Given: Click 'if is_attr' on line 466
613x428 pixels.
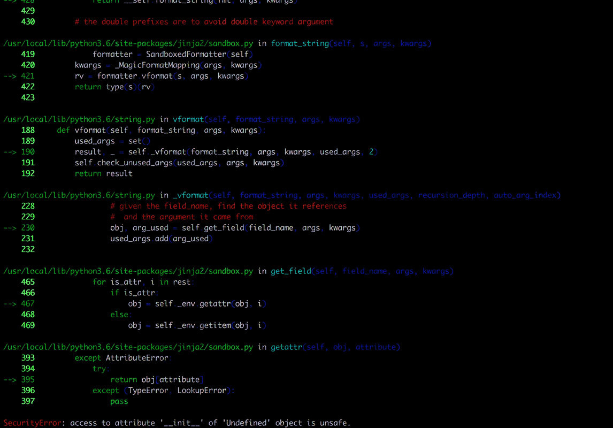Looking at the screenshot, I should (134, 293).
